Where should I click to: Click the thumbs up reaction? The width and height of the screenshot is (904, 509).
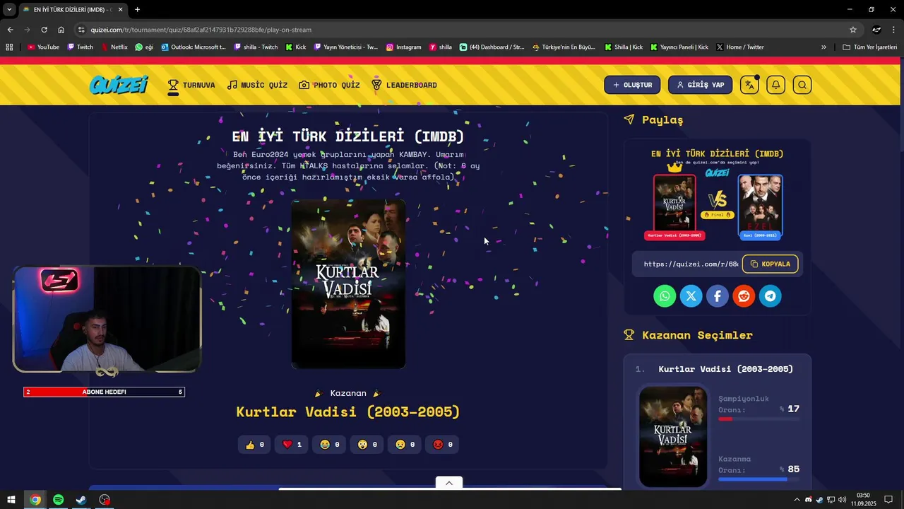click(x=254, y=445)
